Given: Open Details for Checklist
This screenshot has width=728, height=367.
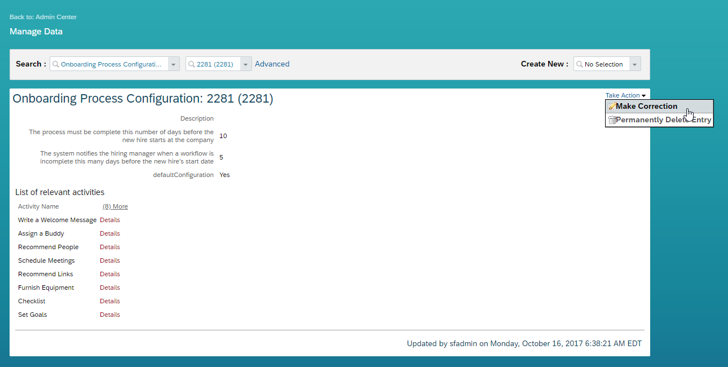Looking at the screenshot, I should [110, 301].
